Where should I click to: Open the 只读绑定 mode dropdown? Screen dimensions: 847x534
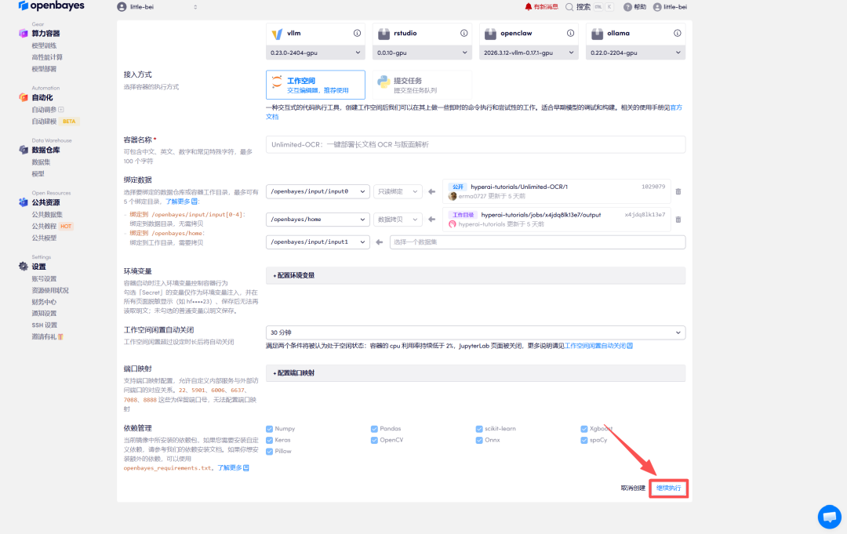[398, 191]
